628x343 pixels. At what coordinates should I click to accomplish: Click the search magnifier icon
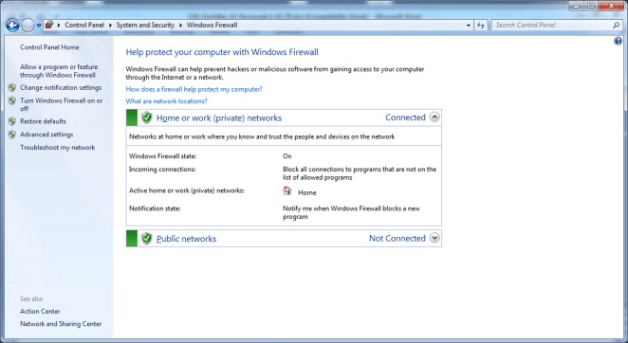(616, 25)
